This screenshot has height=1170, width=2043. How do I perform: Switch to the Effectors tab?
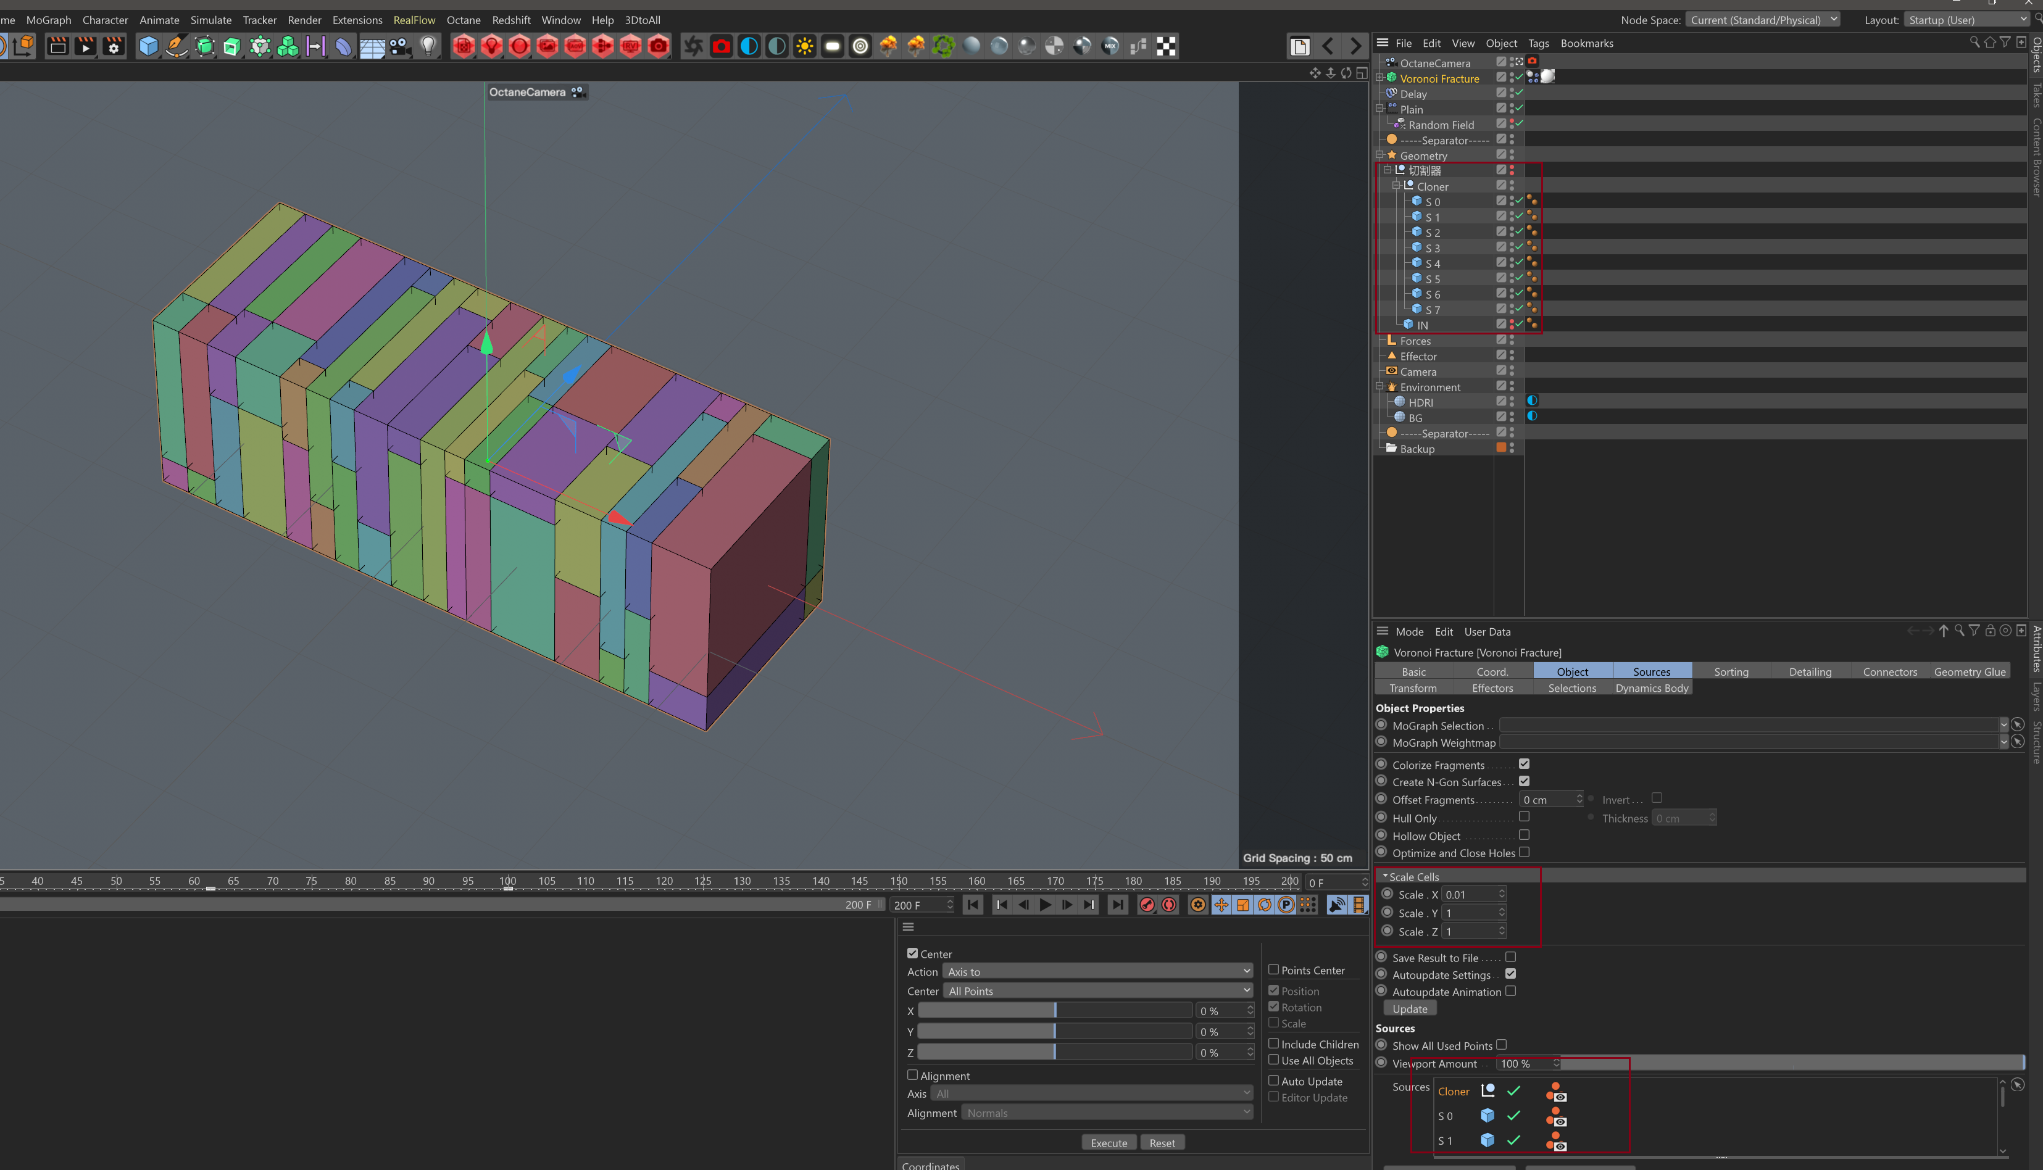pyautogui.click(x=1492, y=688)
